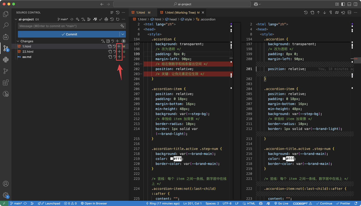Select 1.html breadcrumb item
The width and height of the screenshot is (361, 206).
pyautogui.click(x=140, y=19)
